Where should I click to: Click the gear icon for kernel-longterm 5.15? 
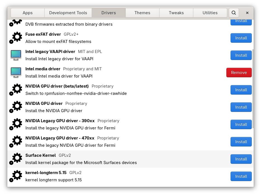coord(16,176)
